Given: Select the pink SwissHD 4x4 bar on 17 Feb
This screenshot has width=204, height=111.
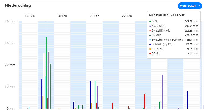Looking at the screenshot, I should (x=44, y=81).
